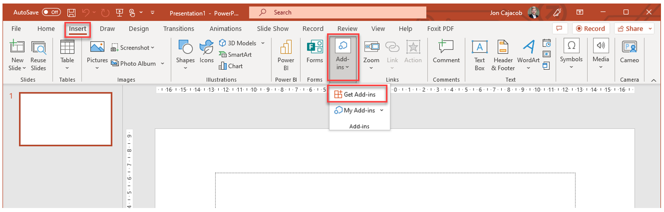
Task: Insert a Text Box
Action: pyautogui.click(x=480, y=56)
